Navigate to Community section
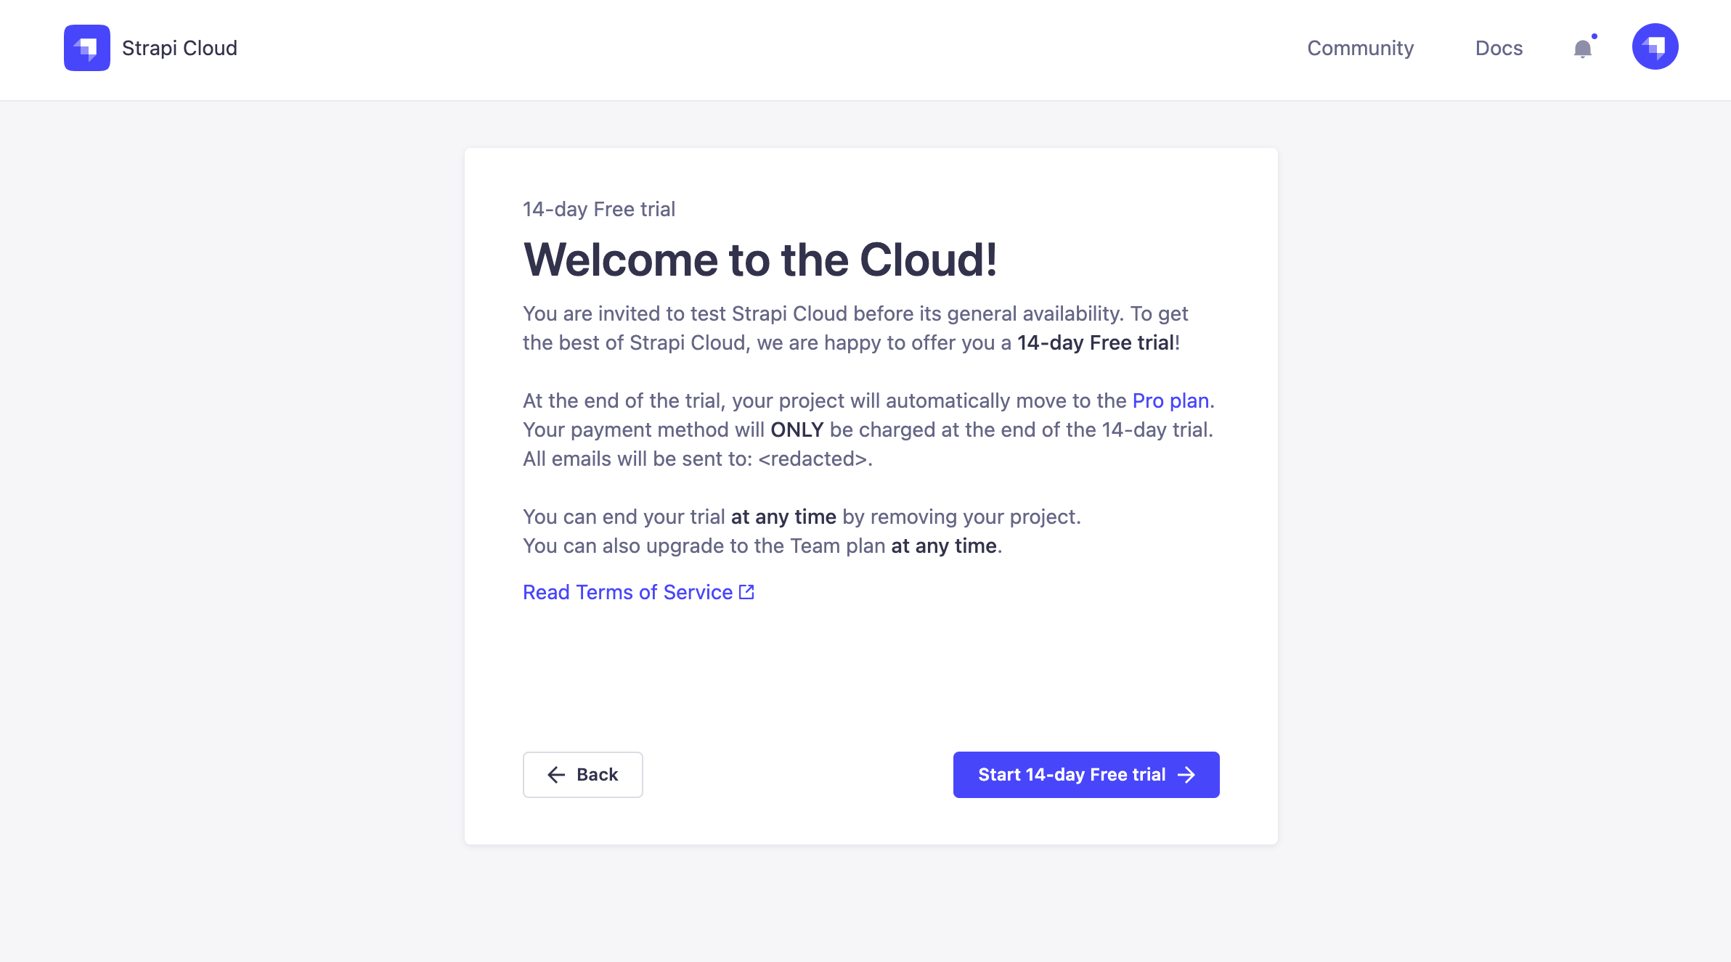Image resolution: width=1731 pixels, height=962 pixels. (1360, 47)
